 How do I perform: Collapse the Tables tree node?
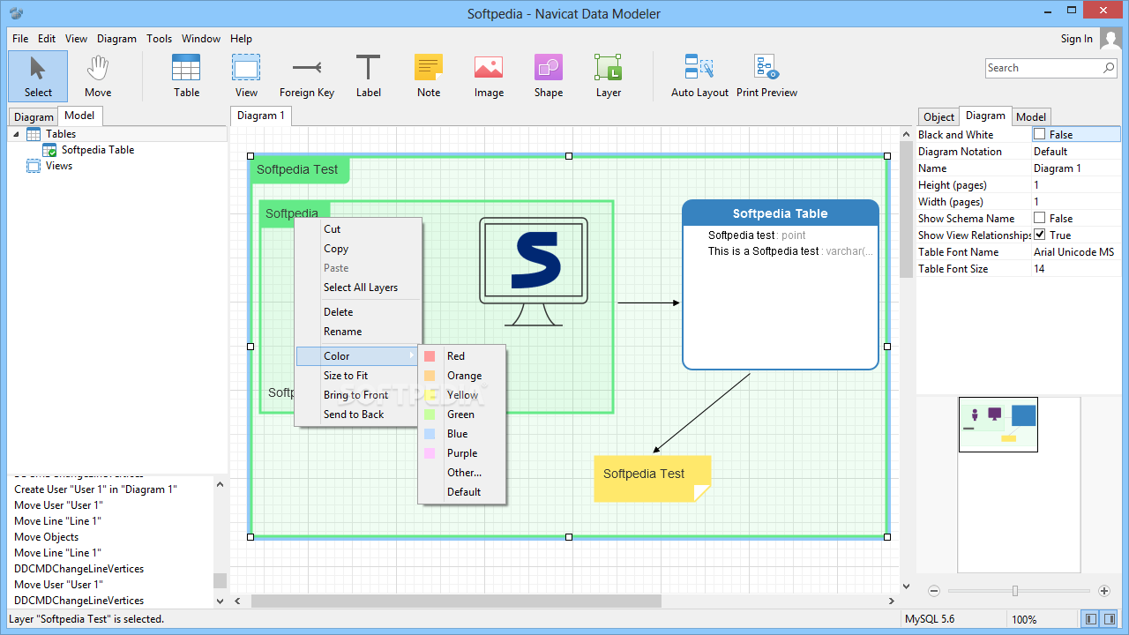[x=16, y=134]
